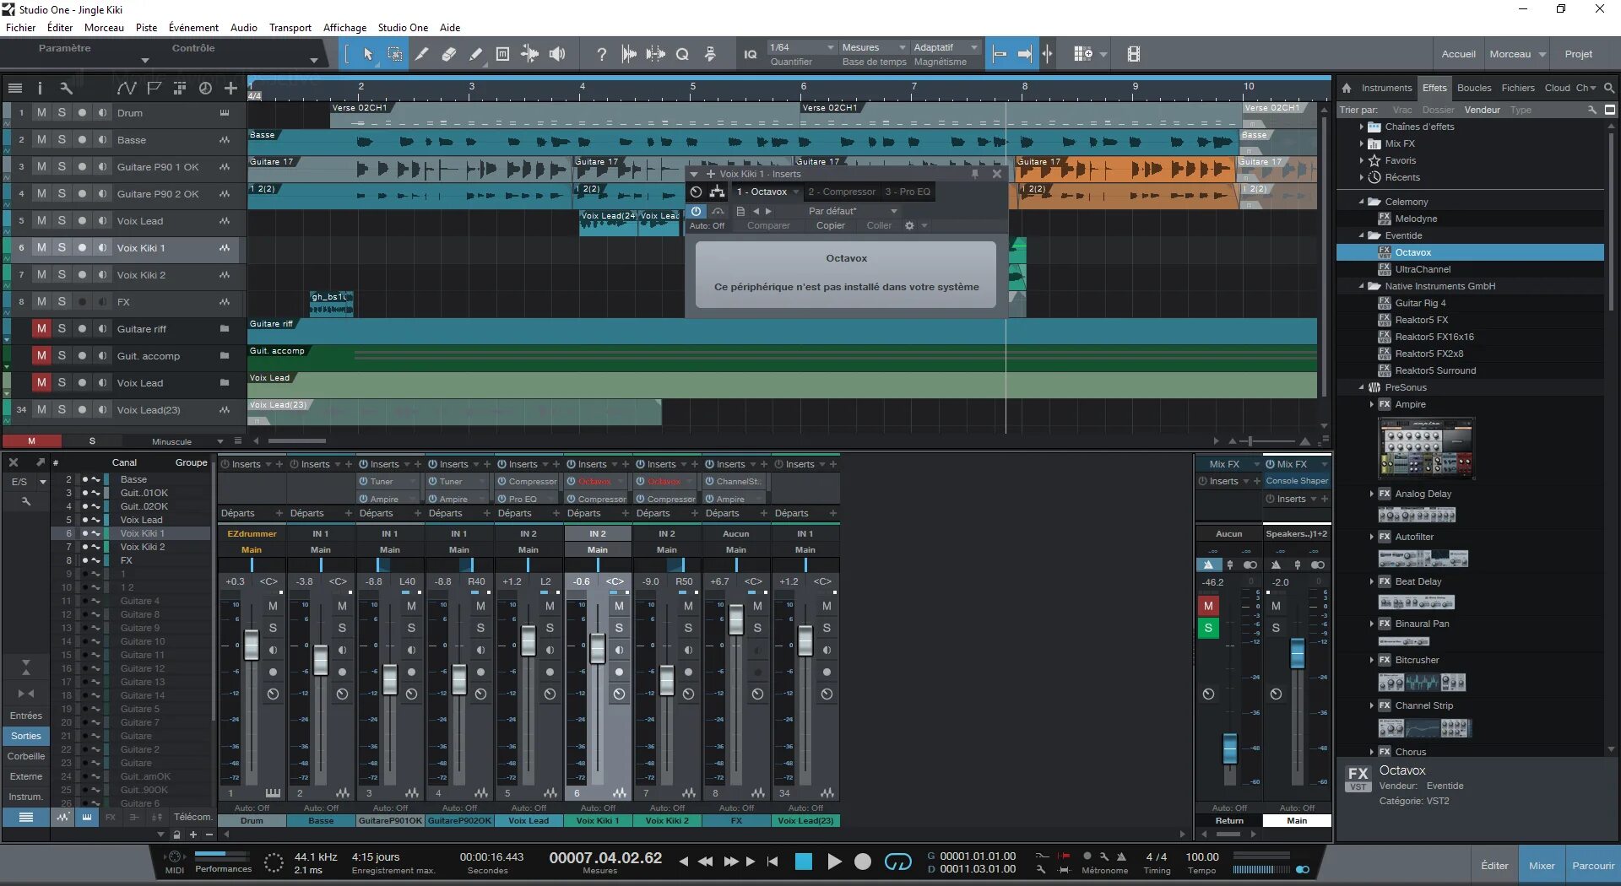Click the Projet button
This screenshot has width=1621, height=886.
point(1578,54)
